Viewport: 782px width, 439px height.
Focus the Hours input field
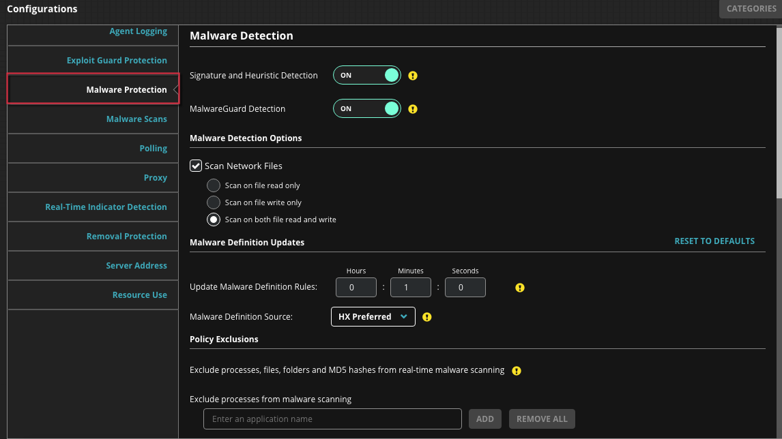(x=356, y=288)
